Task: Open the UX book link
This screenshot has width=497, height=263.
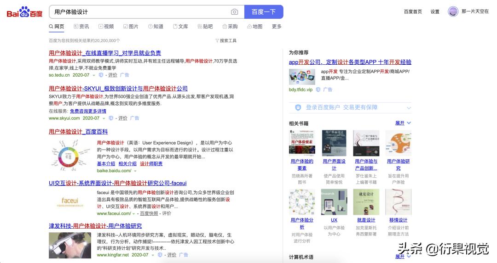Action: click(x=334, y=220)
